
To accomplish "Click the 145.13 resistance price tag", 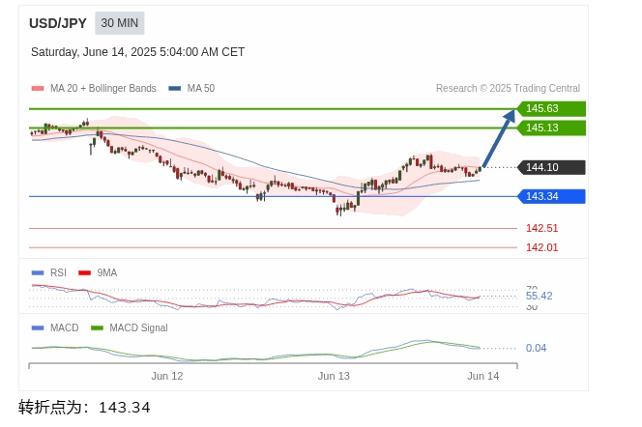I will (x=551, y=128).
